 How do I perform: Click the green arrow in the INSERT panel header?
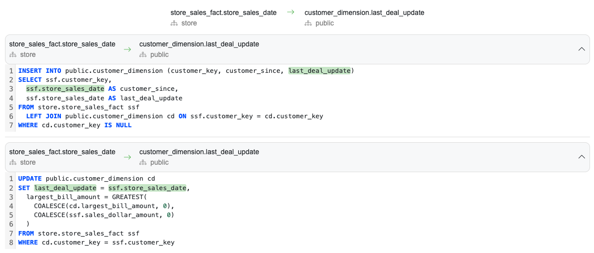(127, 49)
